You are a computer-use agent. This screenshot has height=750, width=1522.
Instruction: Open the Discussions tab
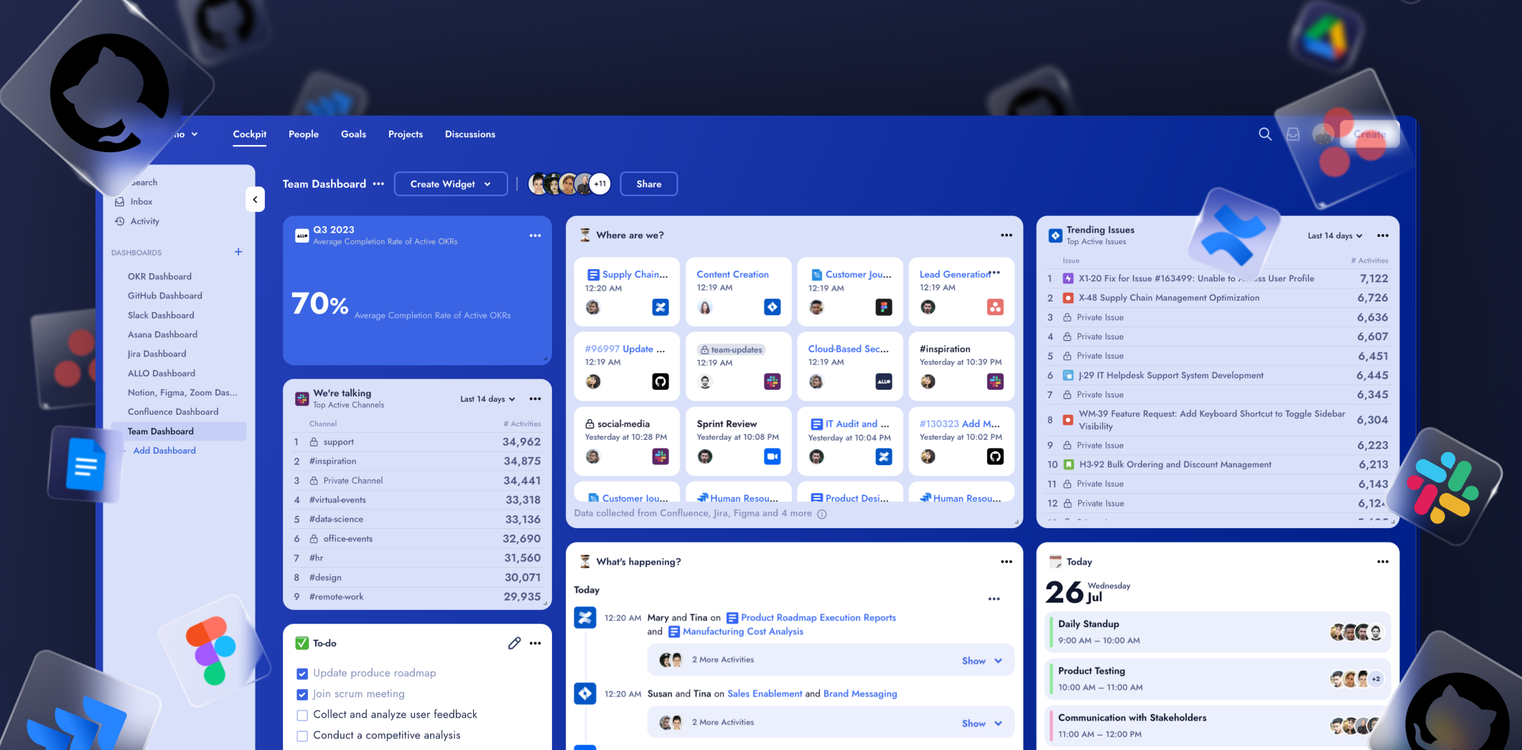click(470, 134)
